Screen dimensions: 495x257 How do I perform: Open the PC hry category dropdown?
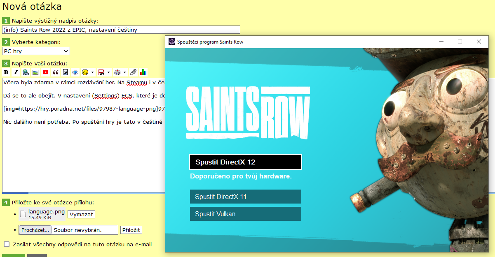click(36, 51)
